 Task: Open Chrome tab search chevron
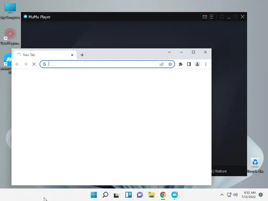169,52
